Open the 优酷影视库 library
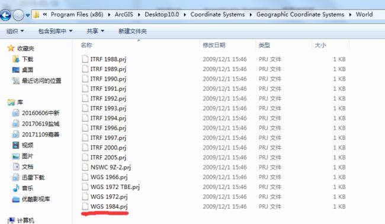The height and width of the screenshot is (224, 385). [36, 199]
